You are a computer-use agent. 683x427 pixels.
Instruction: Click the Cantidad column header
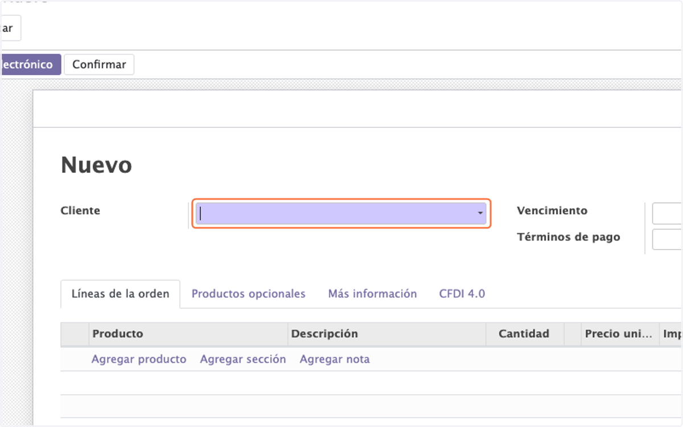[525, 334]
